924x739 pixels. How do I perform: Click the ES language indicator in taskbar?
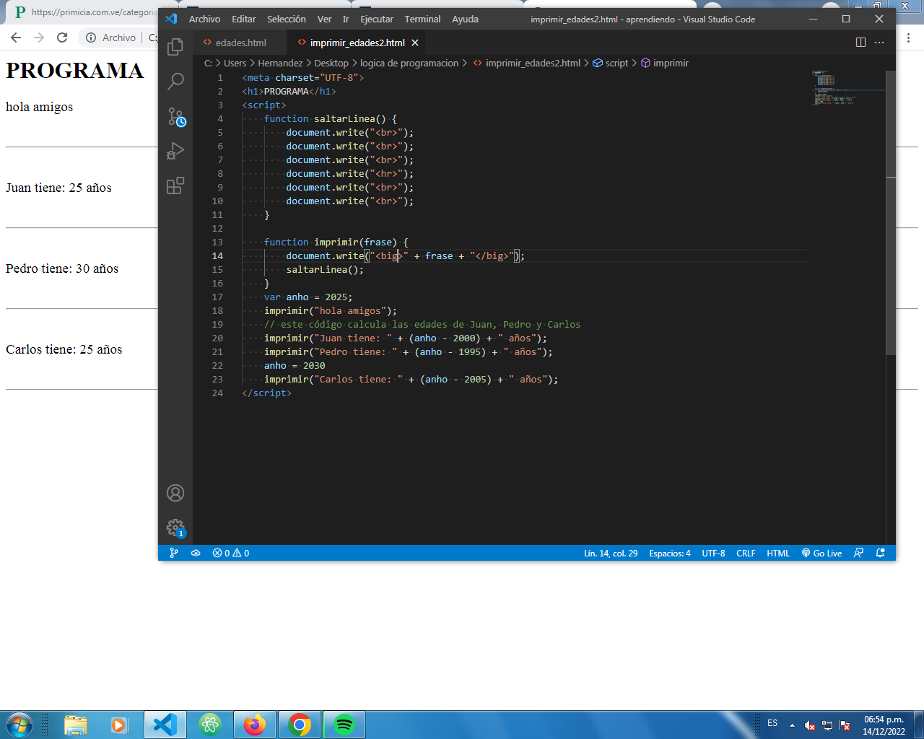pos(772,723)
